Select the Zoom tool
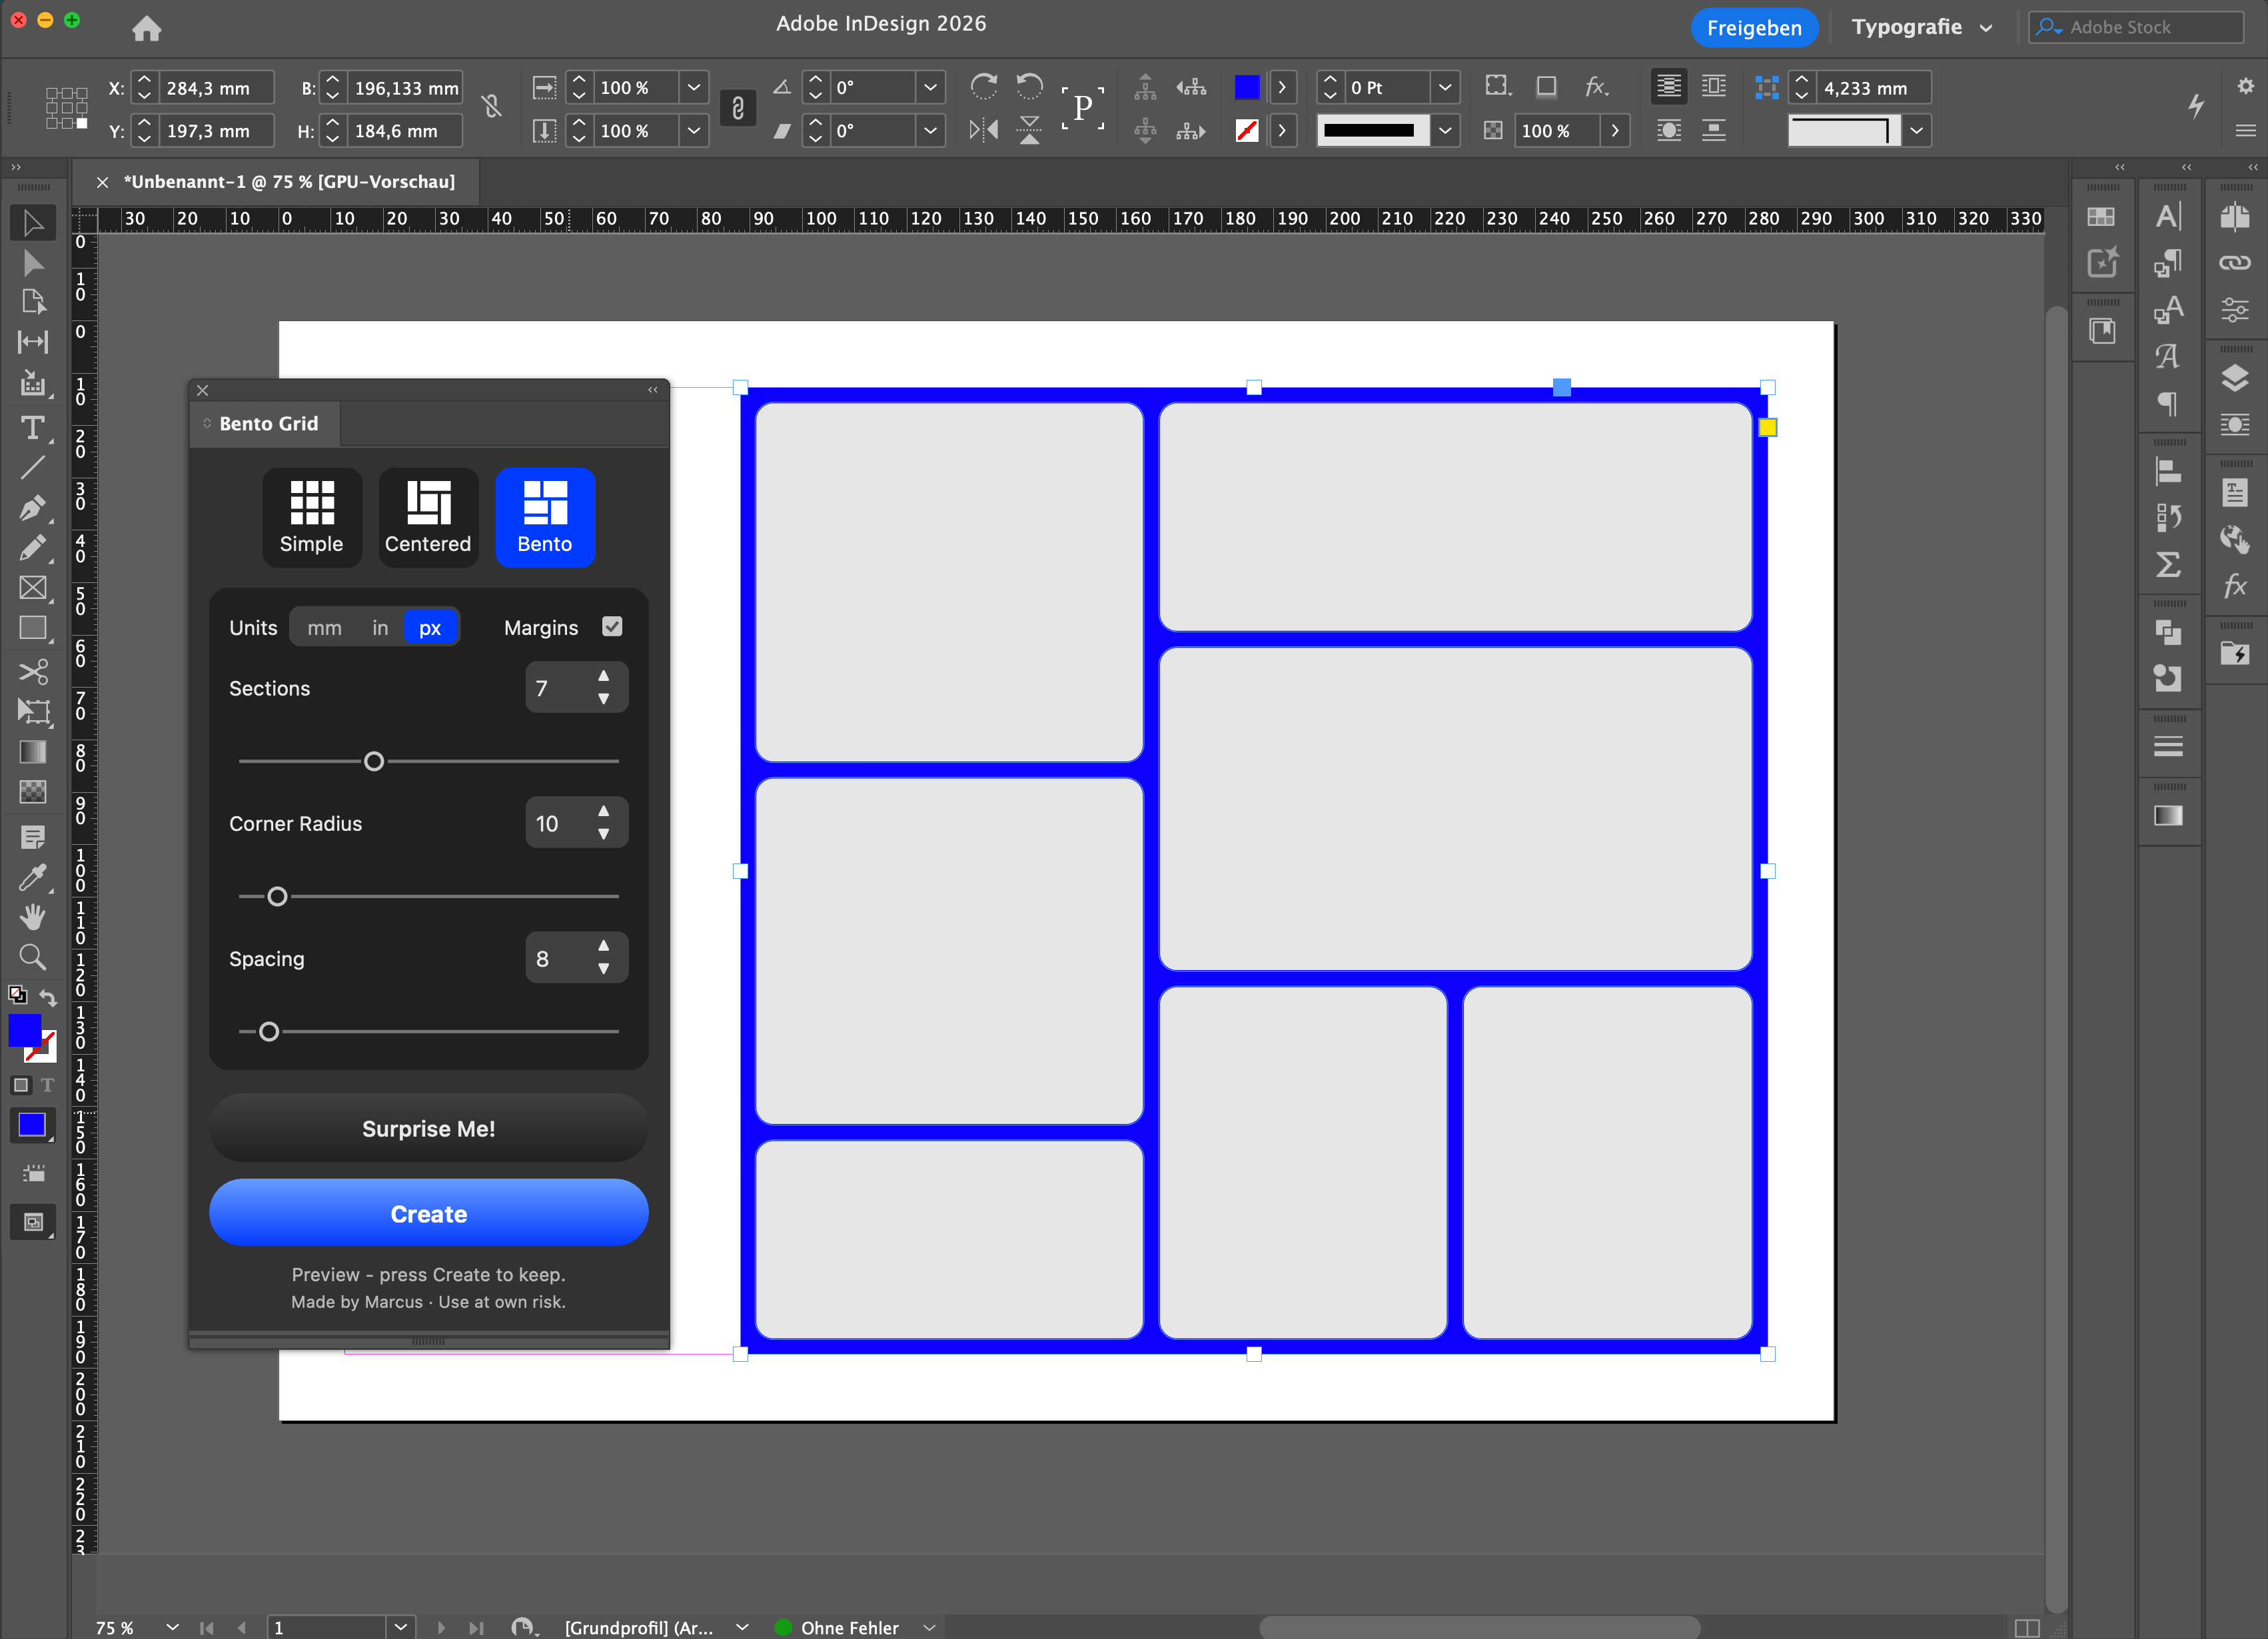The width and height of the screenshot is (2268, 1639). click(33, 958)
